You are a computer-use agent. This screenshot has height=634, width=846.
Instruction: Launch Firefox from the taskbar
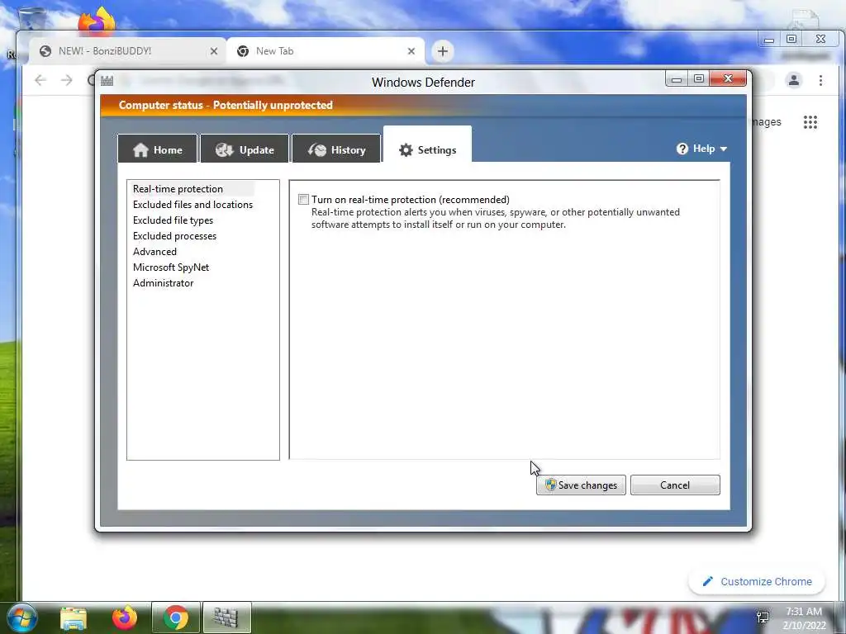(125, 617)
